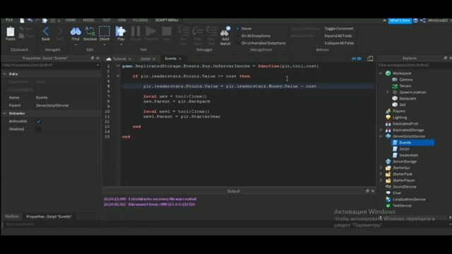Click the Players icon in Explorer
This screenshot has width=452, height=254.
[x=388, y=111]
